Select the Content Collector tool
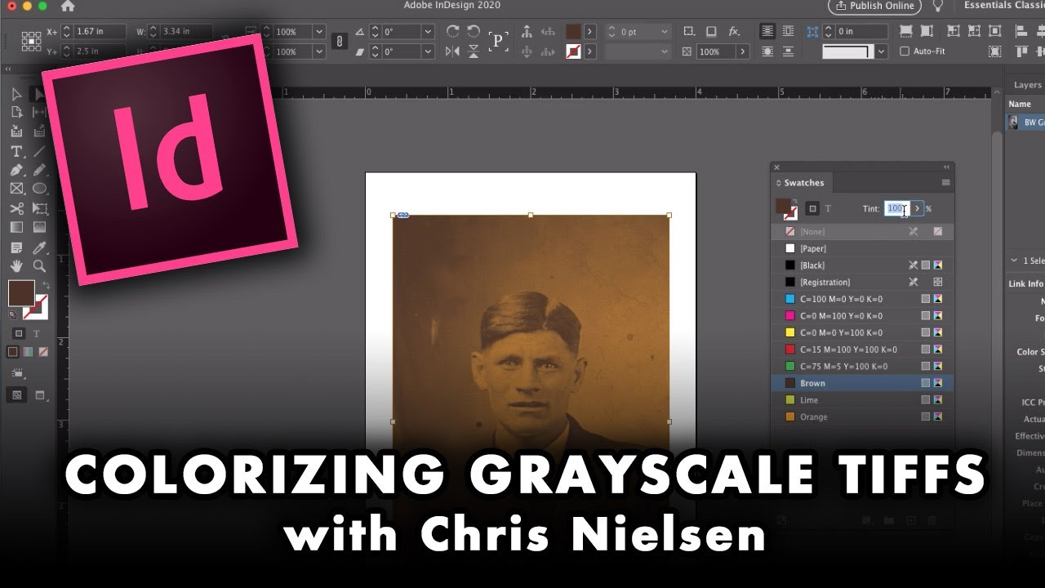This screenshot has height=588, width=1045. [16, 131]
